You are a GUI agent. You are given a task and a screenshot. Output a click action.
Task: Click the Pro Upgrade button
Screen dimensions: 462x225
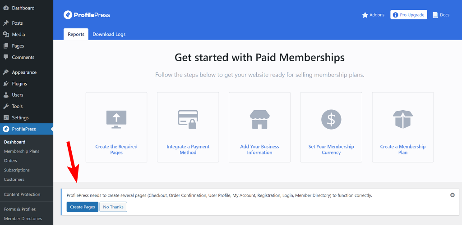click(409, 15)
